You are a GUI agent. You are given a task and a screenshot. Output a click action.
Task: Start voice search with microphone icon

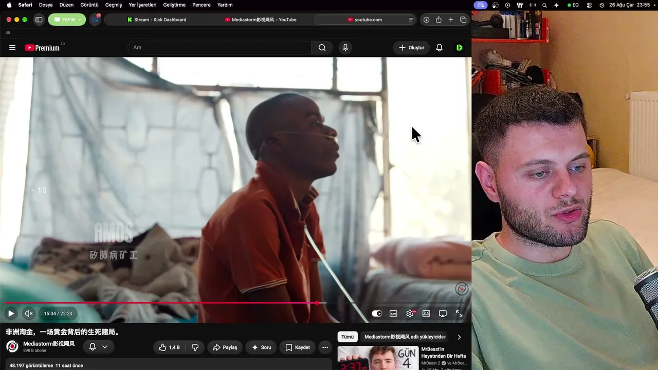345,48
